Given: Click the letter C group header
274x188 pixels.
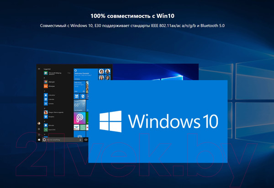Looking at the screenshot, I should pyautogui.click(x=45, y=91).
